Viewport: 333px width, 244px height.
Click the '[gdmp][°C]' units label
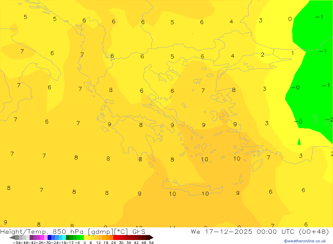click(x=108, y=232)
